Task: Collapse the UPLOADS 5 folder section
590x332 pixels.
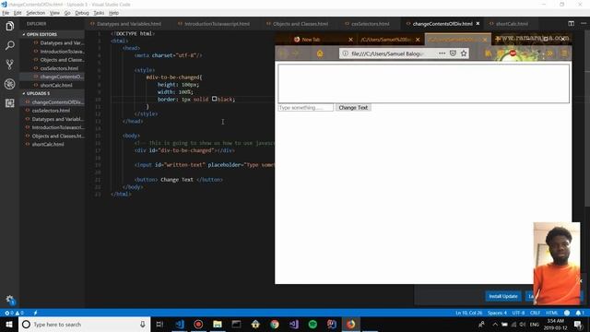Action: click(x=38, y=93)
